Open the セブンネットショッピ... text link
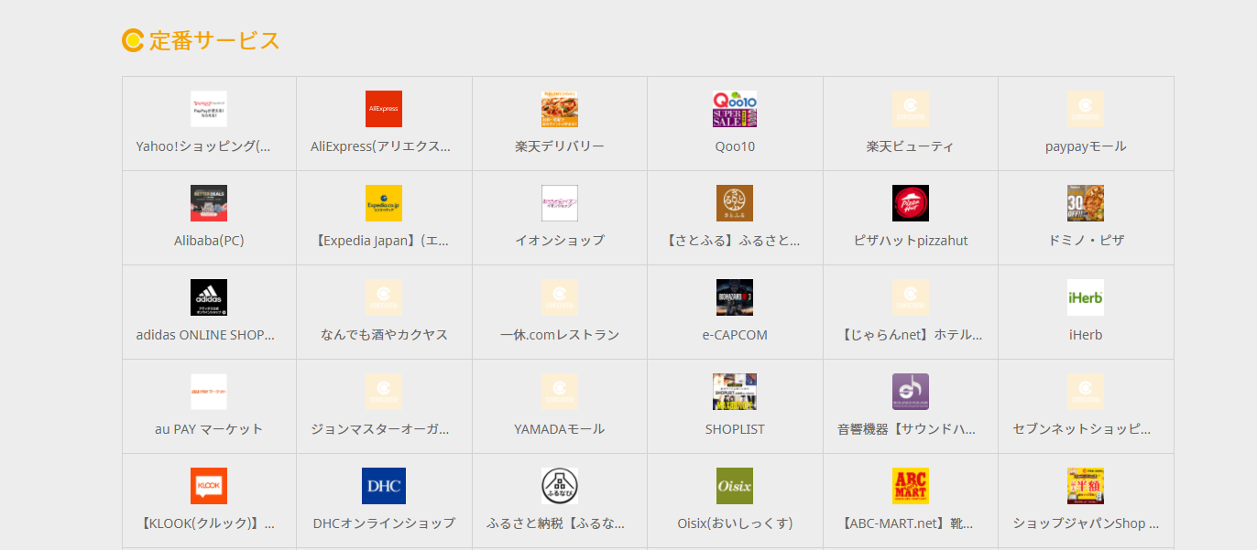This screenshot has width=1257, height=550. (1082, 429)
